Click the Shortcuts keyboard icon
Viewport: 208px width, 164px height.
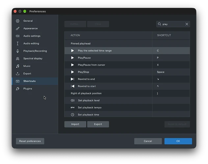18,81
